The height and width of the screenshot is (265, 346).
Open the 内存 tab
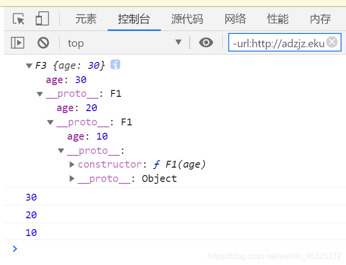click(320, 19)
